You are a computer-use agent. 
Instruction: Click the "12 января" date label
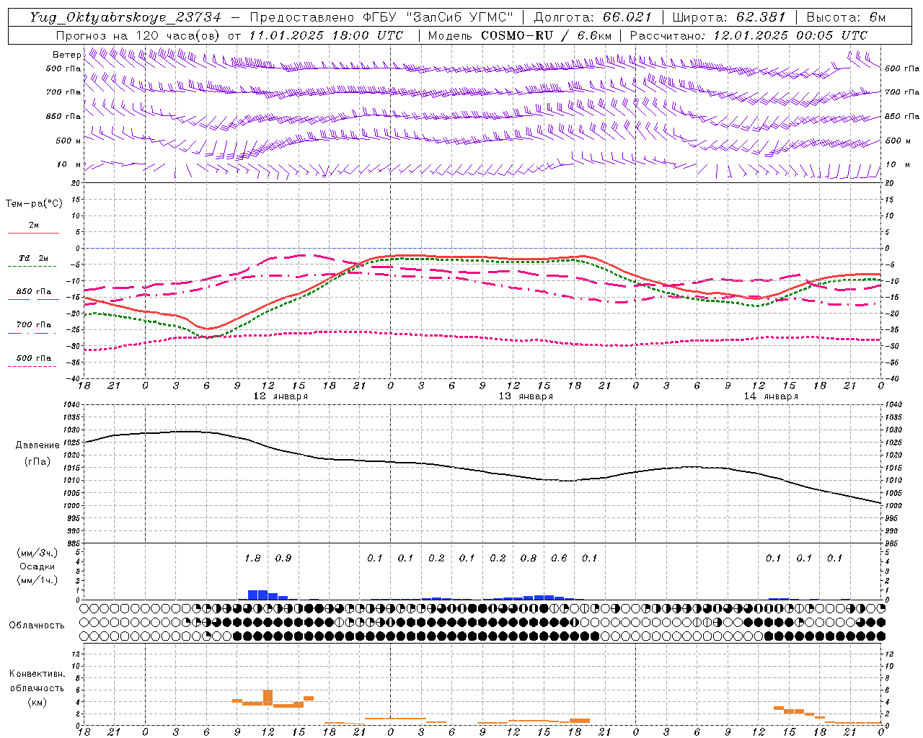281,396
